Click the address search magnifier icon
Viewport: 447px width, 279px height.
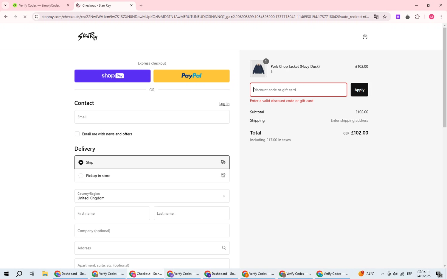pos(224,248)
